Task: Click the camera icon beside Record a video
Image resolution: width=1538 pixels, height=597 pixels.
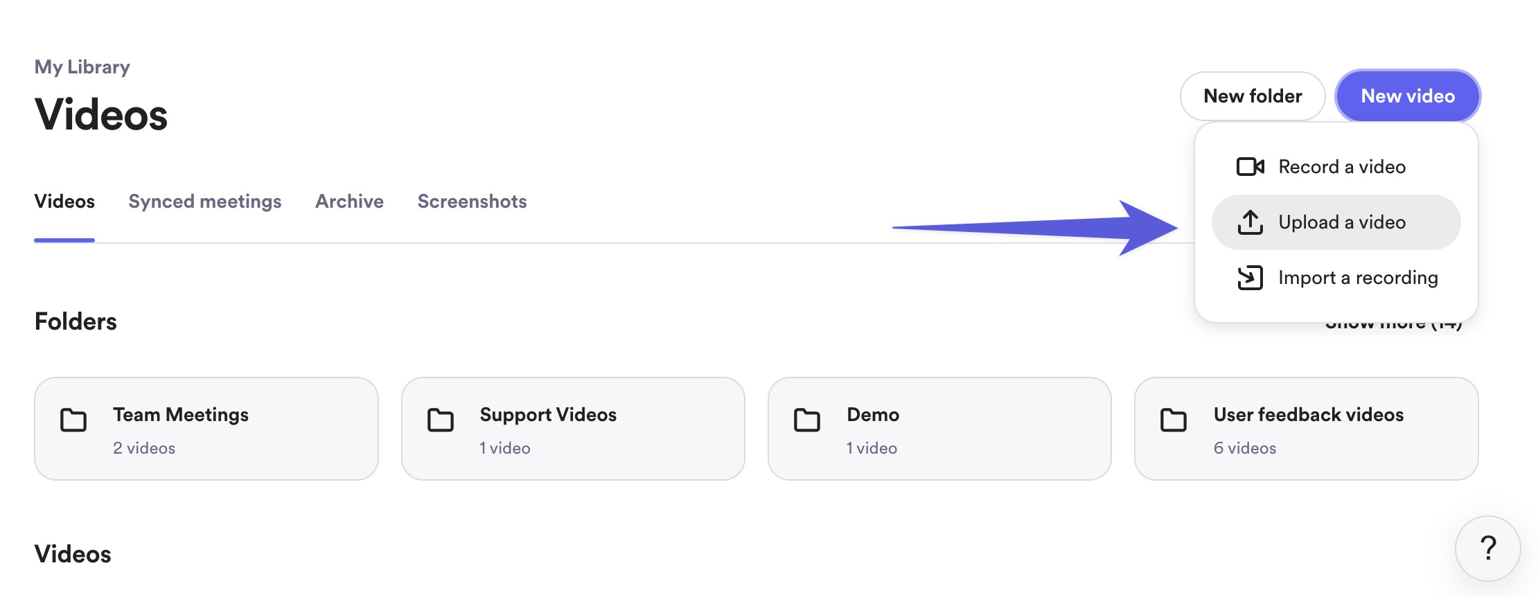Action: 1250,167
